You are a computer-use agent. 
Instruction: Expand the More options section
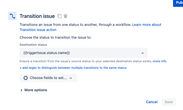(34, 90)
